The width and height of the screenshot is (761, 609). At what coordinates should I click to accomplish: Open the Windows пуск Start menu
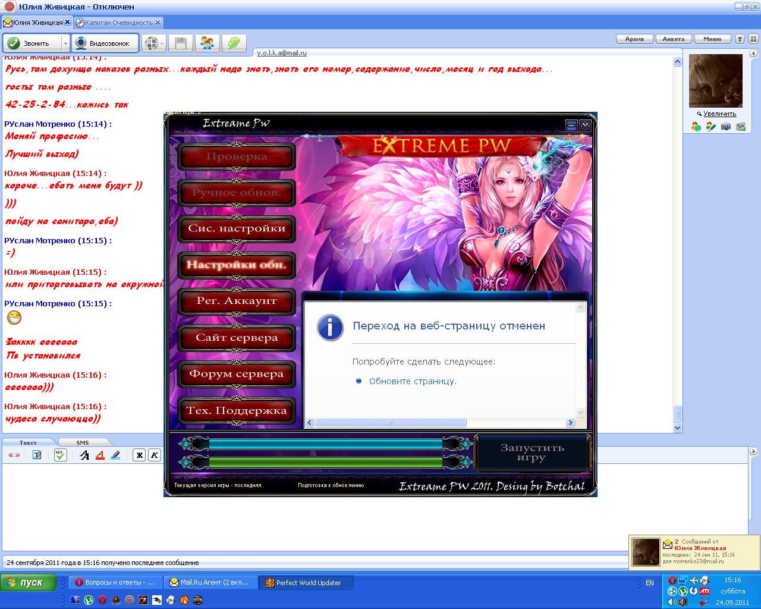point(28,583)
